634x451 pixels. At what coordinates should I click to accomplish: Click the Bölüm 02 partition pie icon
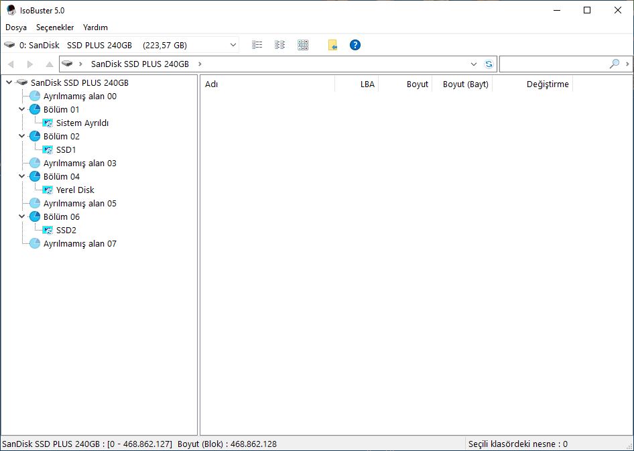(x=35, y=136)
